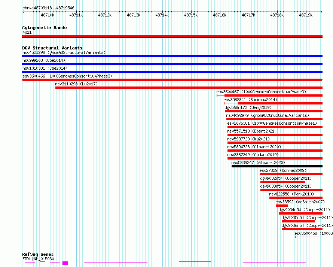Image resolution: width=333 pixels, height=267 pixels.
Task: Click the nsv4521298 gnomADStructuralVariants label
Action: coord(64,52)
